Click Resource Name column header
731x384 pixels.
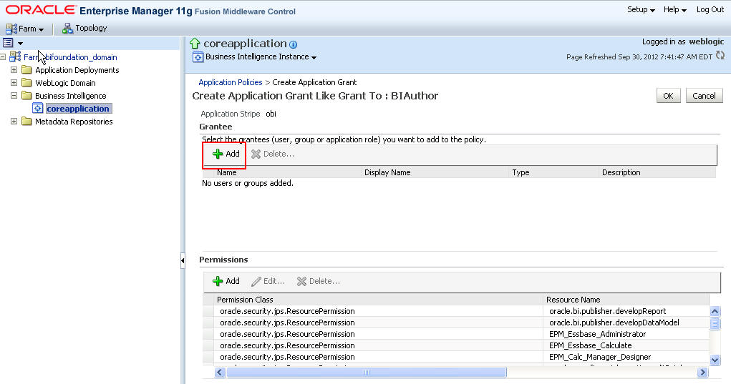pos(626,300)
